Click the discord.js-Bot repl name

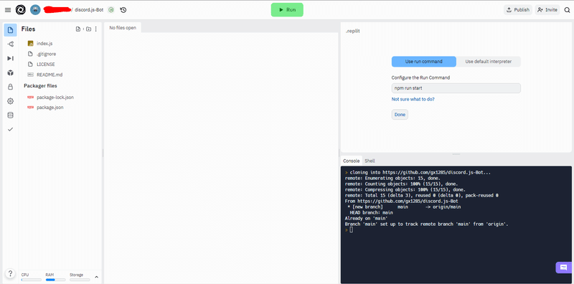89,10
